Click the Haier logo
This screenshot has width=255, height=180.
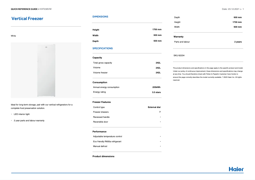(236, 169)
